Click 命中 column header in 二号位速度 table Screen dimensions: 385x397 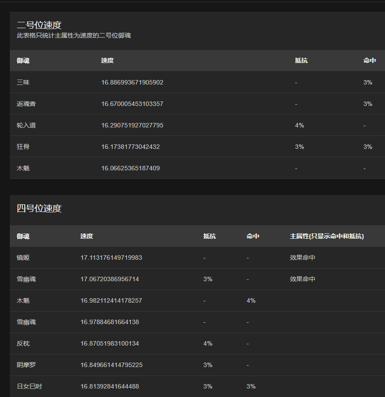[x=369, y=60]
